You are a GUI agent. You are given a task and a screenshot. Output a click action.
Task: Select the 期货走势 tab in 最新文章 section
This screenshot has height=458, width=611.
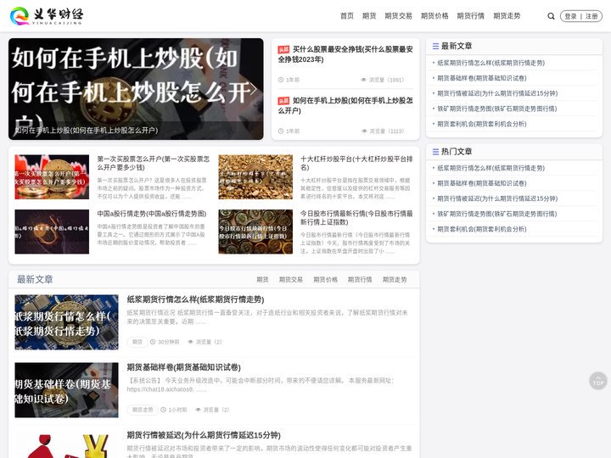(x=395, y=280)
